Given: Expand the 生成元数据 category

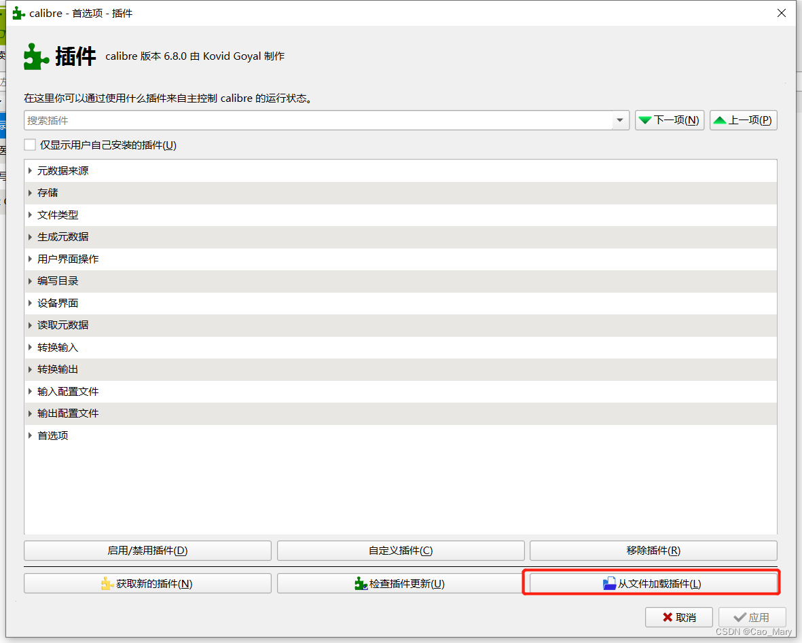Looking at the screenshot, I should (x=30, y=237).
